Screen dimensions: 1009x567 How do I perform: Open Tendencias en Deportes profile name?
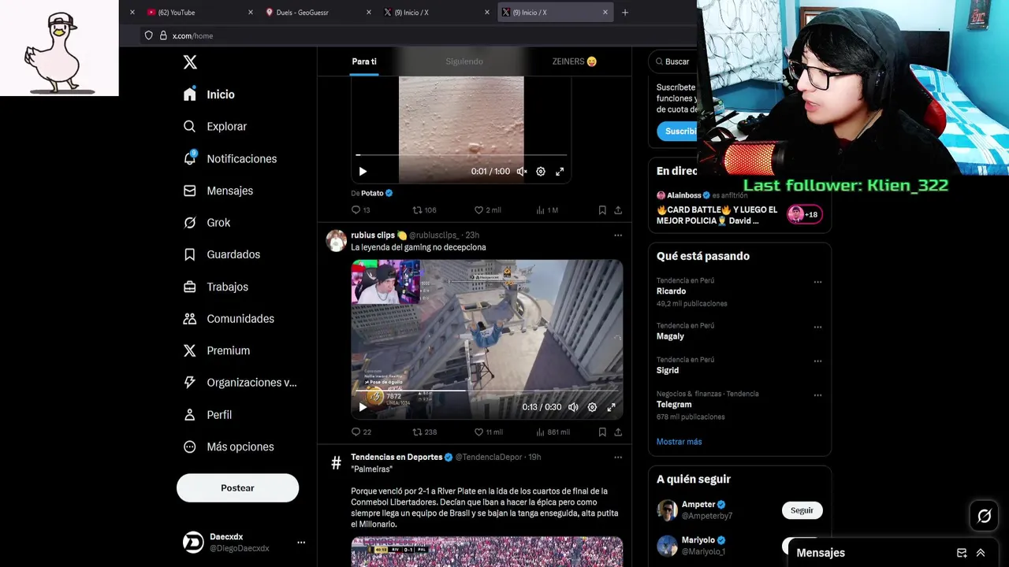coord(397,458)
